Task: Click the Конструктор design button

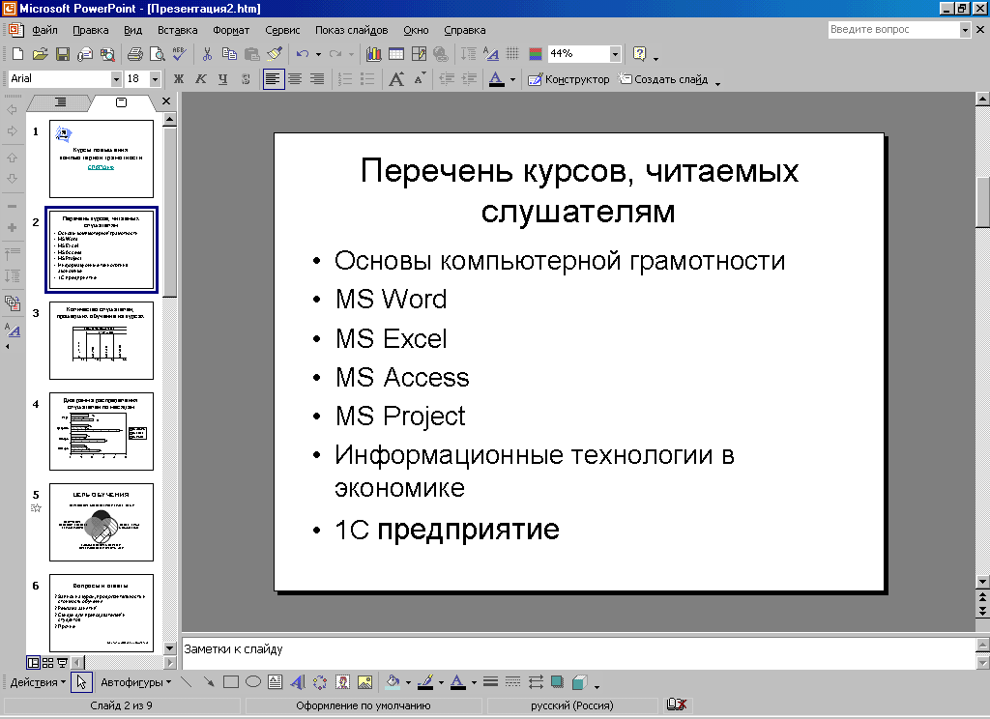Action: click(x=568, y=79)
